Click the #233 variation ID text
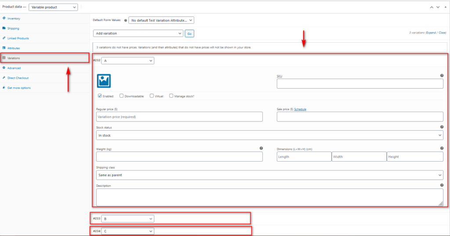The image size is (450, 236). pyautogui.click(x=97, y=218)
